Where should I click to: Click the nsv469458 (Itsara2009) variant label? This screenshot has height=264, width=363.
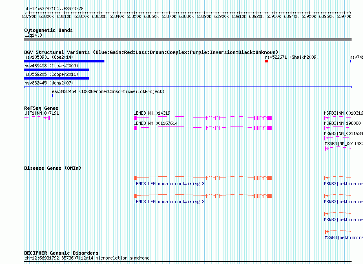(x=51, y=66)
